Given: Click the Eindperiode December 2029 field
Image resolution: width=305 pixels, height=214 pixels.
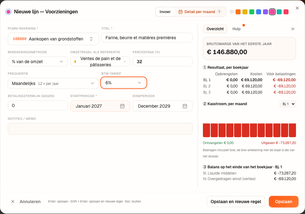Looking at the screenshot, I should pos(162,106).
